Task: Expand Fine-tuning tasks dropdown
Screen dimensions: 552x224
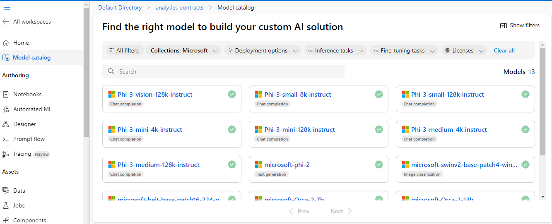Action: (404, 50)
